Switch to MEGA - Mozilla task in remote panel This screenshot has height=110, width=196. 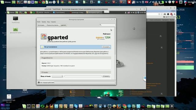click(43, 13)
